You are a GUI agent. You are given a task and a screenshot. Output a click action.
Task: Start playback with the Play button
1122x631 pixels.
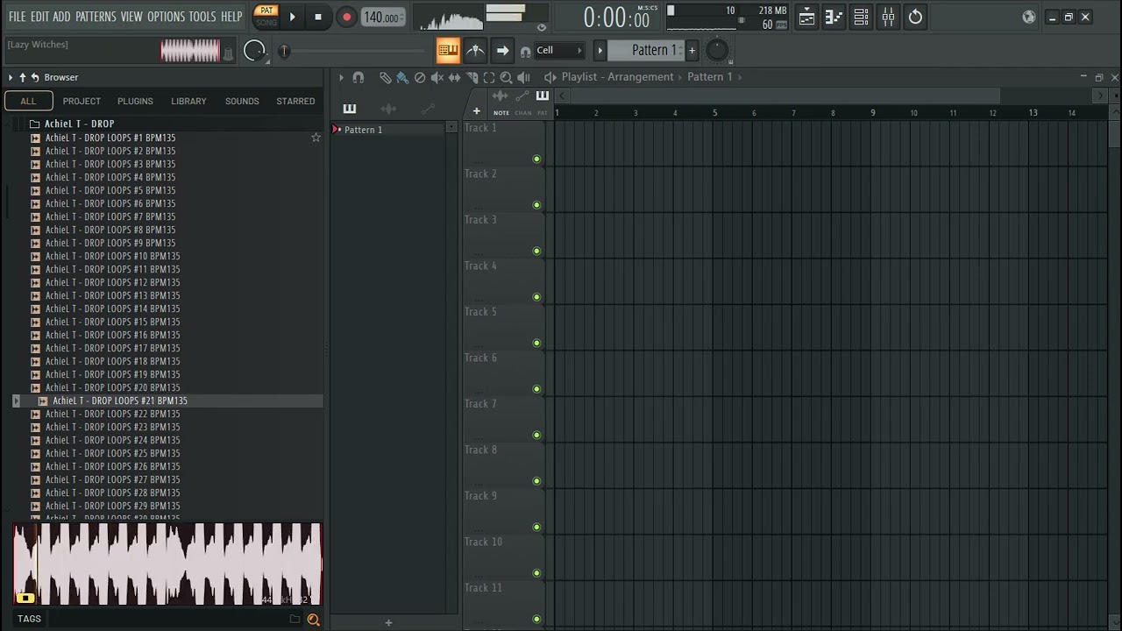[292, 17]
